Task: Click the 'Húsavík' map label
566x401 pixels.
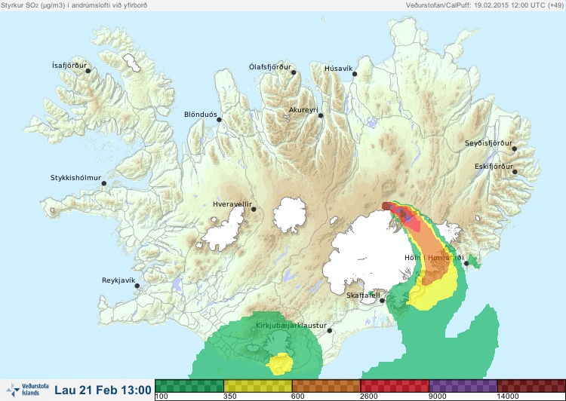Action: pyautogui.click(x=339, y=69)
